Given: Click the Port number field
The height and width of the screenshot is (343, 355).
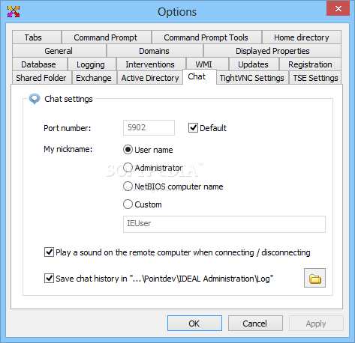Looking at the screenshot, I should (149, 127).
